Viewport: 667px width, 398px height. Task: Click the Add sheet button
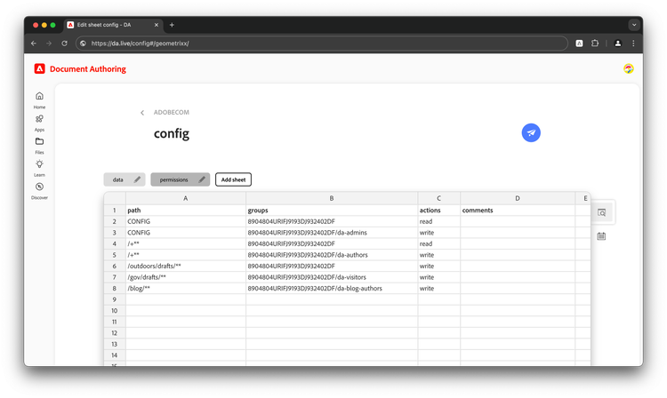point(233,179)
